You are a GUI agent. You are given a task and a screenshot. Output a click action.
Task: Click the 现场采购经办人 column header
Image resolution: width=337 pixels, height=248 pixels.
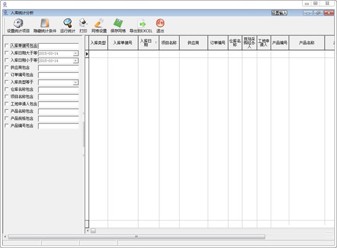coord(249,43)
